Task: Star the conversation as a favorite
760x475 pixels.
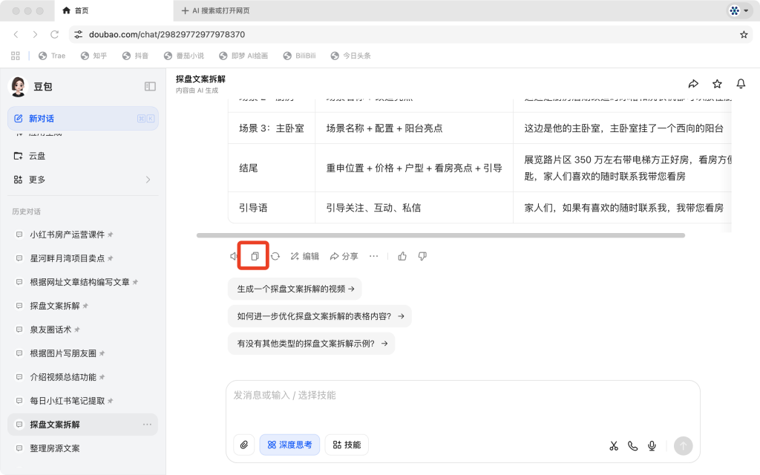Action: (x=717, y=84)
